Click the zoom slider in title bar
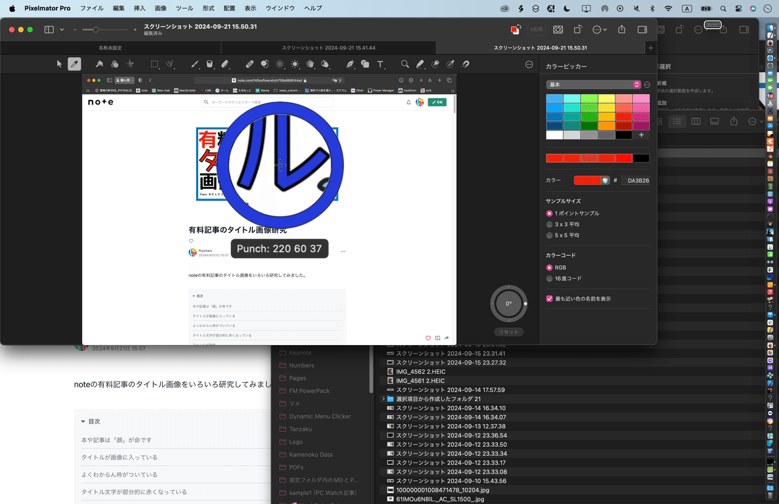Screen dimensions: 779x504 pyautogui.click(x=104, y=29)
